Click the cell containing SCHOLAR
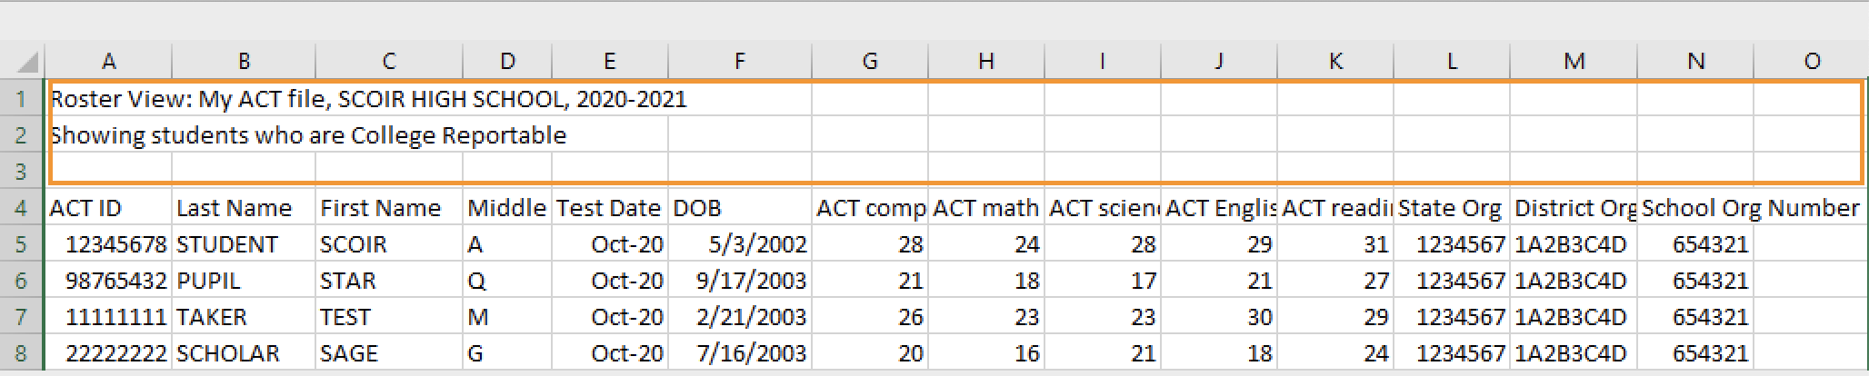 click(x=243, y=353)
